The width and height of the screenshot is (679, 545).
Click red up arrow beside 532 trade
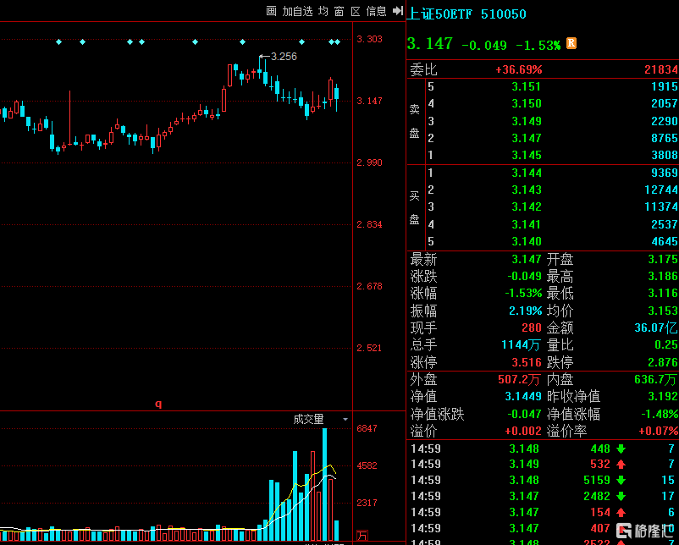(x=621, y=465)
